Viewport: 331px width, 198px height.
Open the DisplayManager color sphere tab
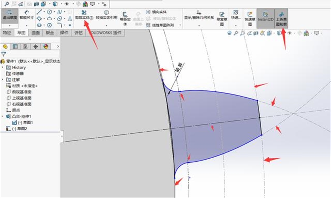[x=46, y=46]
